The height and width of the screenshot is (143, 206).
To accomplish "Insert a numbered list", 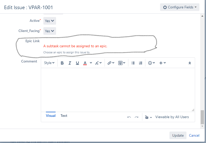I will coord(141,63).
